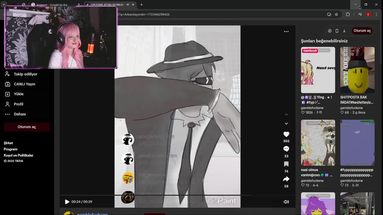Seek along the video progress bar
Image resolution: width=383 pixels, height=215 pixels.
coord(177,195)
